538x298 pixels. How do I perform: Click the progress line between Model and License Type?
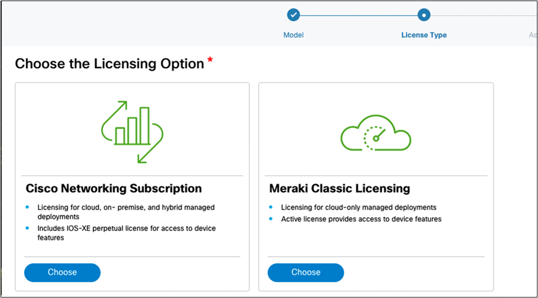pos(359,15)
